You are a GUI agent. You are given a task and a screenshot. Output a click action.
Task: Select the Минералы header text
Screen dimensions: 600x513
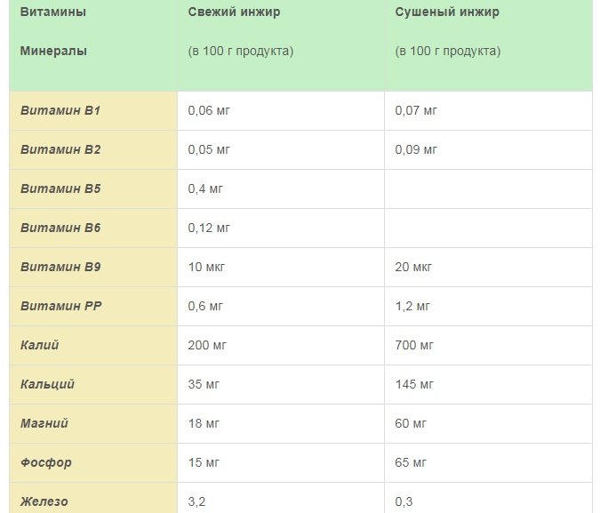tap(53, 52)
